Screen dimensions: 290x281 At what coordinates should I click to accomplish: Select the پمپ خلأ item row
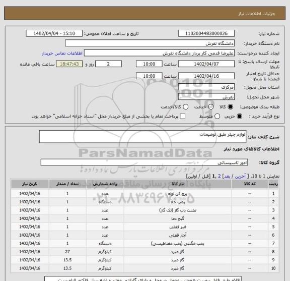point(144,202)
